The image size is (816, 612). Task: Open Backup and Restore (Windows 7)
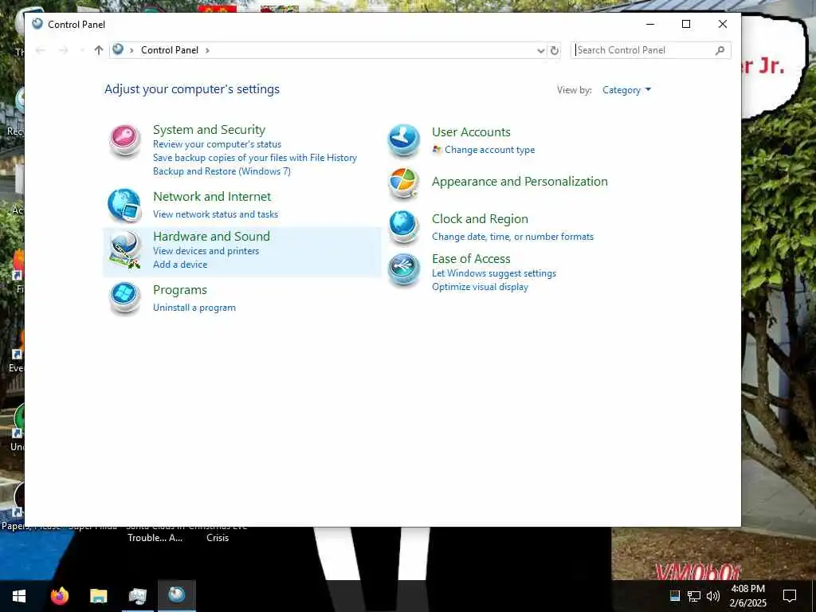222,171
